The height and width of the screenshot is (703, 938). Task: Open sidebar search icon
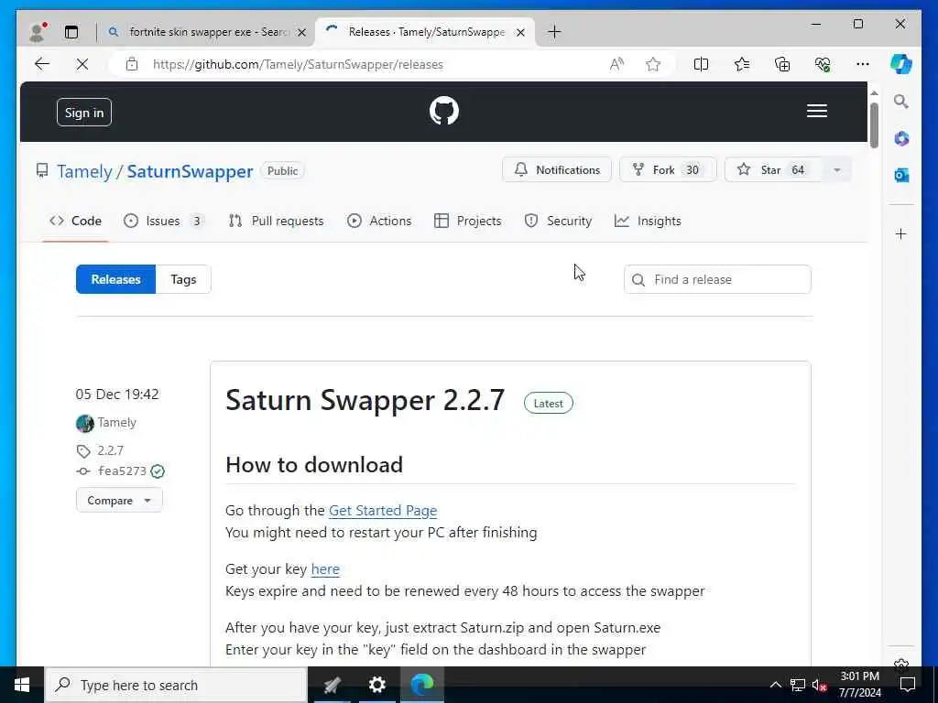tap(901, 102)
